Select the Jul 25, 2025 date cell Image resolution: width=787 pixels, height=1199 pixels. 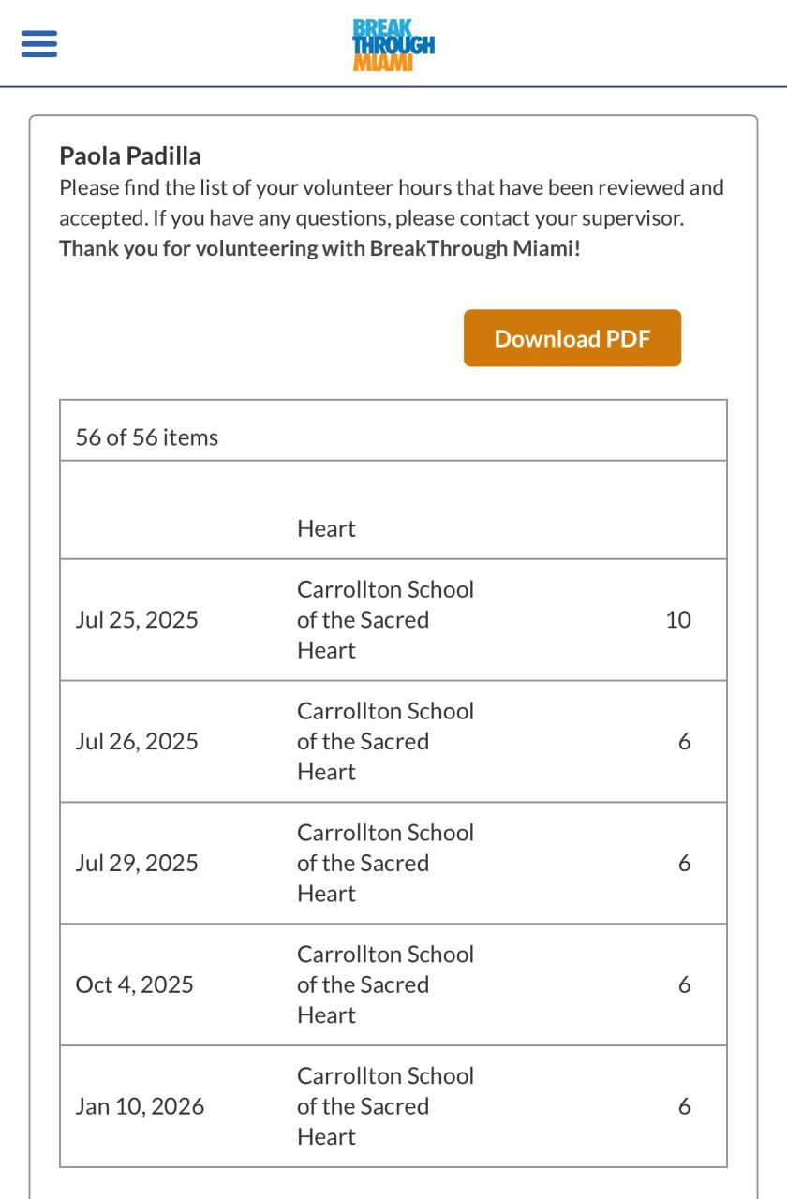137,620
